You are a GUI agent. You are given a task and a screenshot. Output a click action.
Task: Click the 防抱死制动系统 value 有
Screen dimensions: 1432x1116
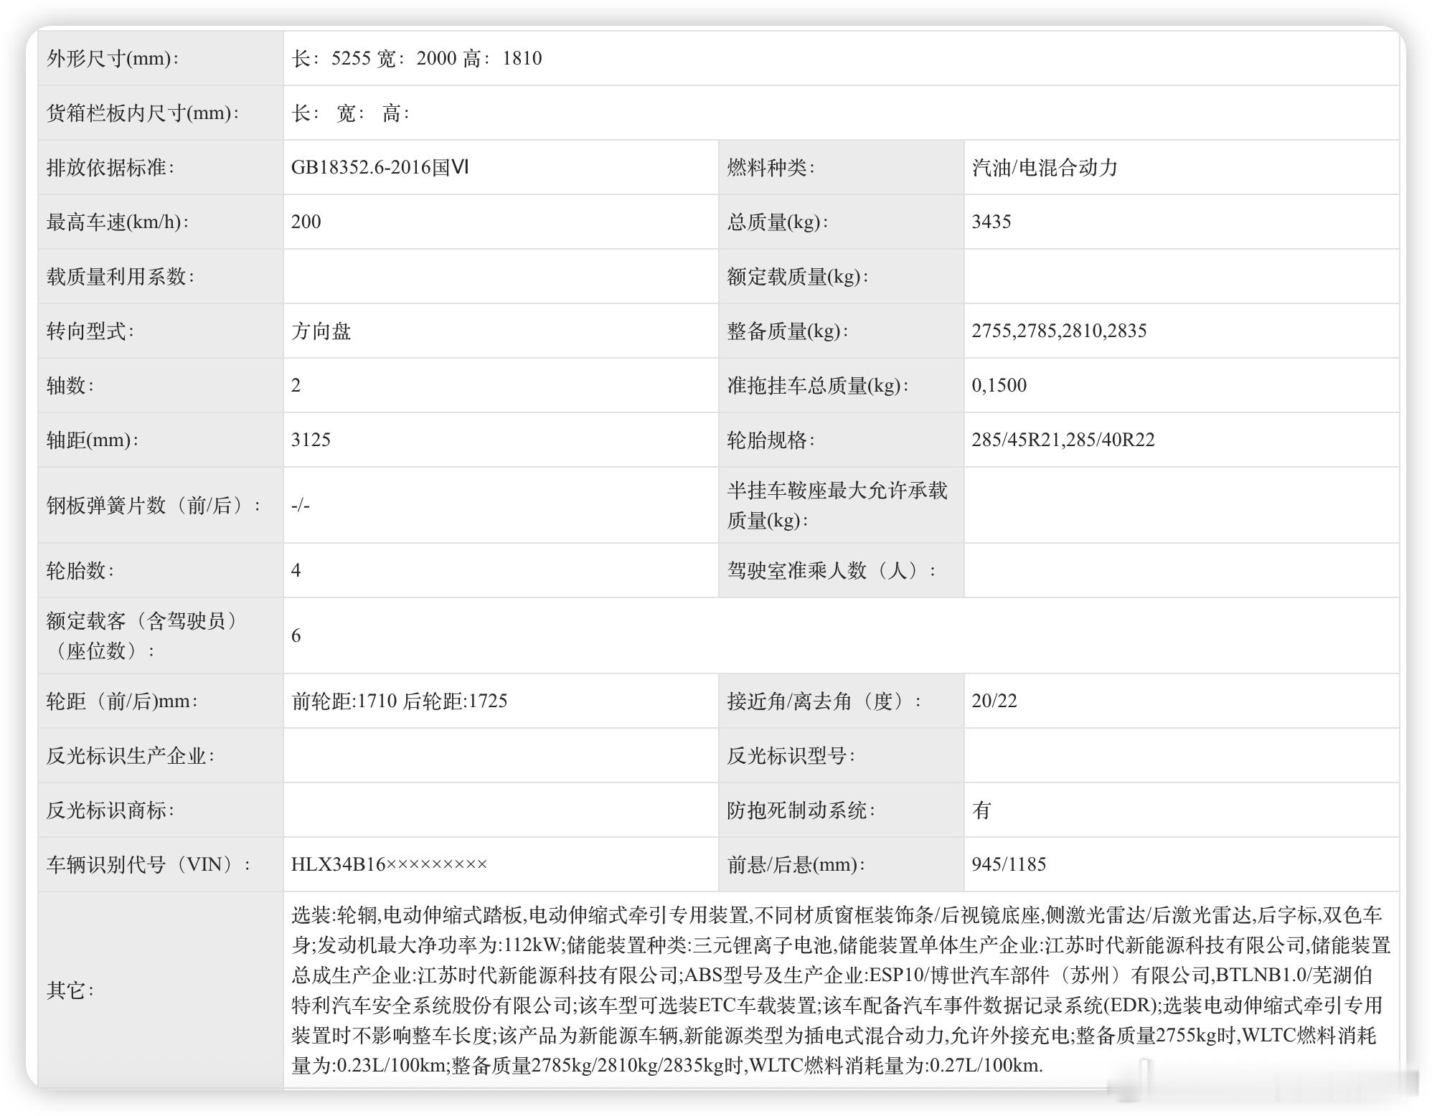click(981, 810)
